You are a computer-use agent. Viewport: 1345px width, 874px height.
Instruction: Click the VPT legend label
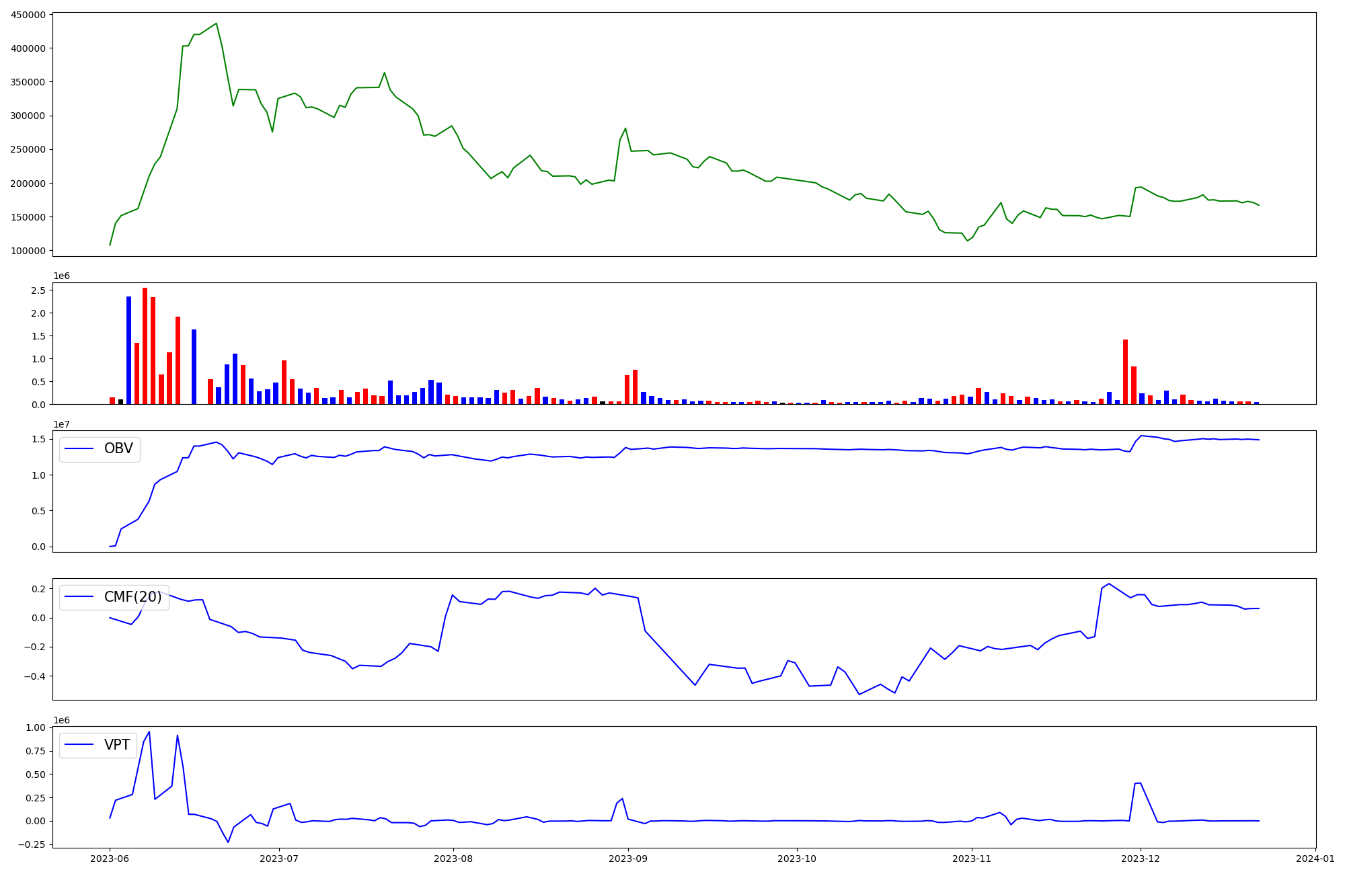[x=117, y=745]
